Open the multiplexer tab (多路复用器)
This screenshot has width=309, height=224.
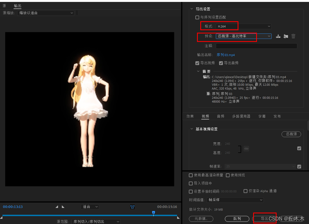tap(241, 116)
